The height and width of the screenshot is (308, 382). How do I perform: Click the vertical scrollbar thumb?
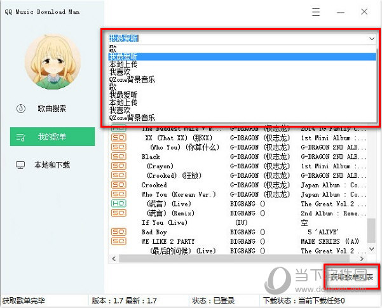tap(371, 231)
